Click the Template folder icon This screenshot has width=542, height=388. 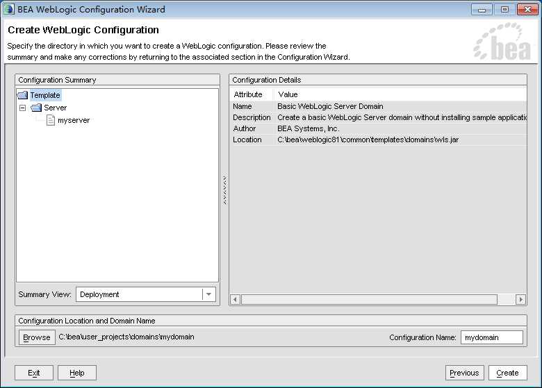click(x=22, y=95)
